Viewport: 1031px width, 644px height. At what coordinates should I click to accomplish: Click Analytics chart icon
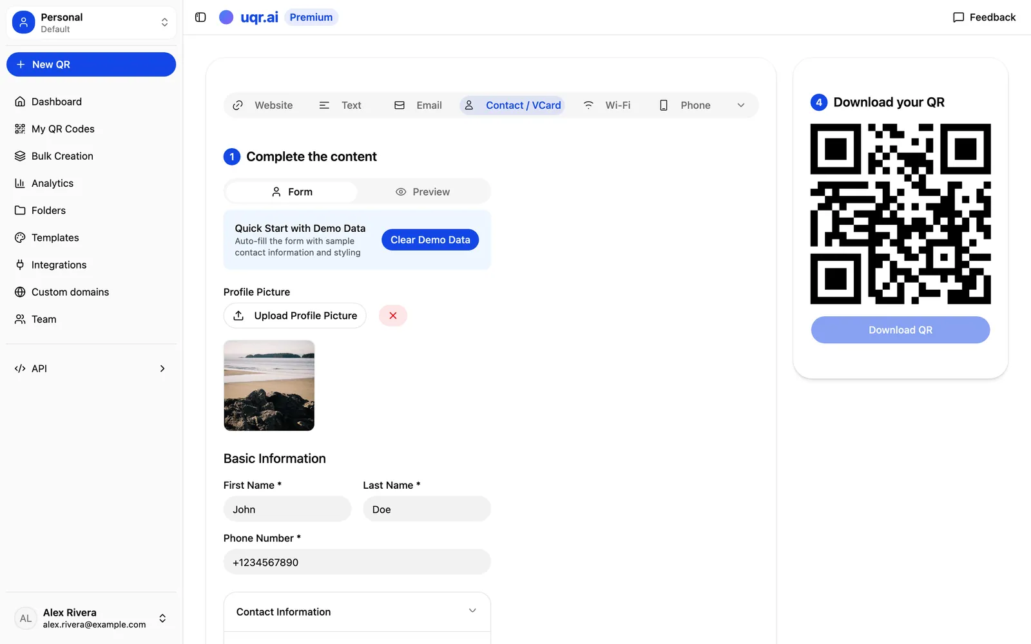click(20, 183)
